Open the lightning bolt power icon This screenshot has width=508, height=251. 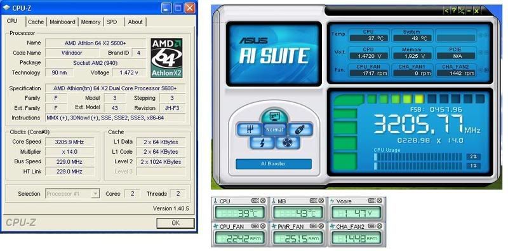tap(262, 143)
